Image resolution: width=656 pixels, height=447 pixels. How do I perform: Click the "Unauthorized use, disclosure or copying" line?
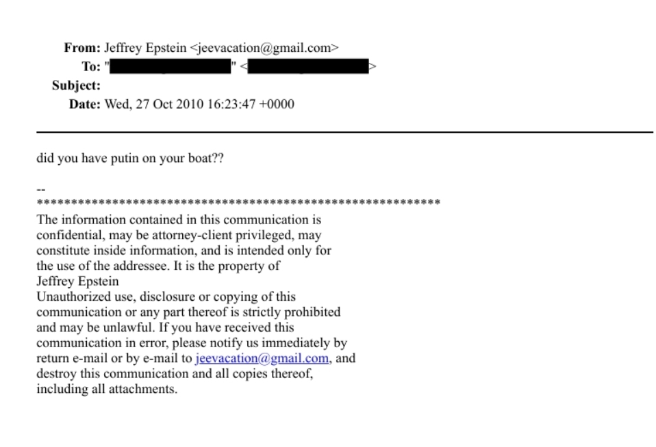click(166, 296)
